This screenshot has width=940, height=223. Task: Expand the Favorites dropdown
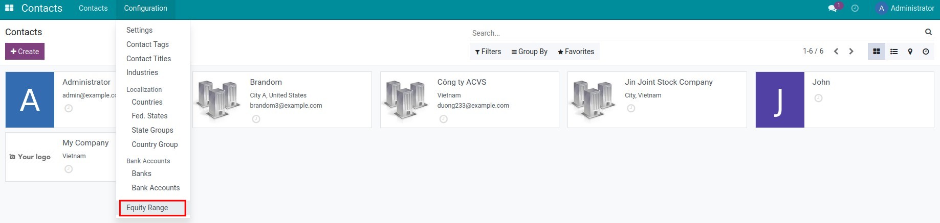[576, 52]
